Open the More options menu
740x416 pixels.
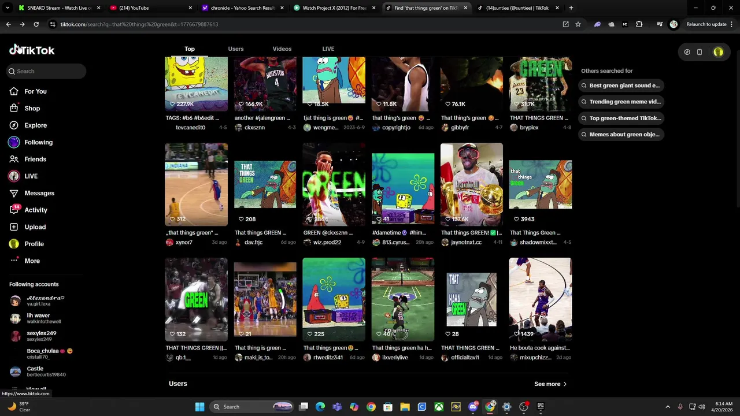point(32,261)
